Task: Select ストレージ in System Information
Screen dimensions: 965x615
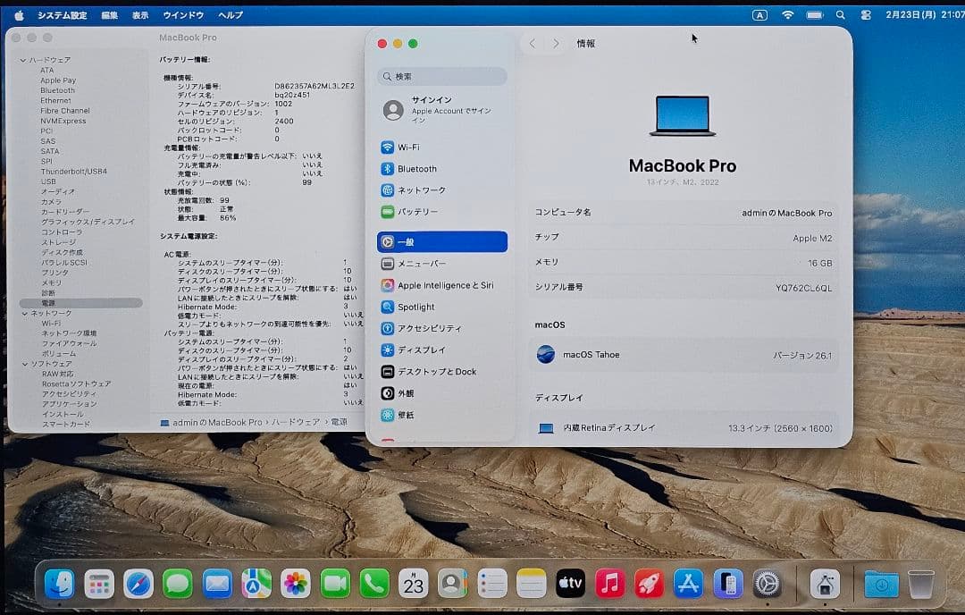Action: coord(58,242)
